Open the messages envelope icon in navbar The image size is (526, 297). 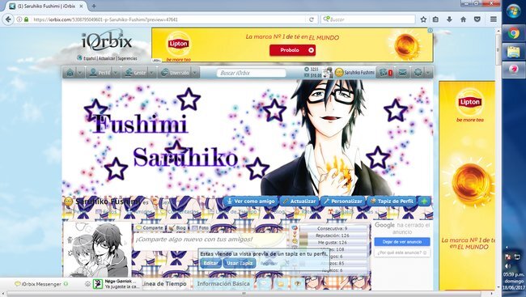[403, 73]
